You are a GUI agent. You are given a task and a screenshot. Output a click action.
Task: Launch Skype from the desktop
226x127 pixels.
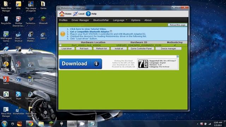click(18, 95)
